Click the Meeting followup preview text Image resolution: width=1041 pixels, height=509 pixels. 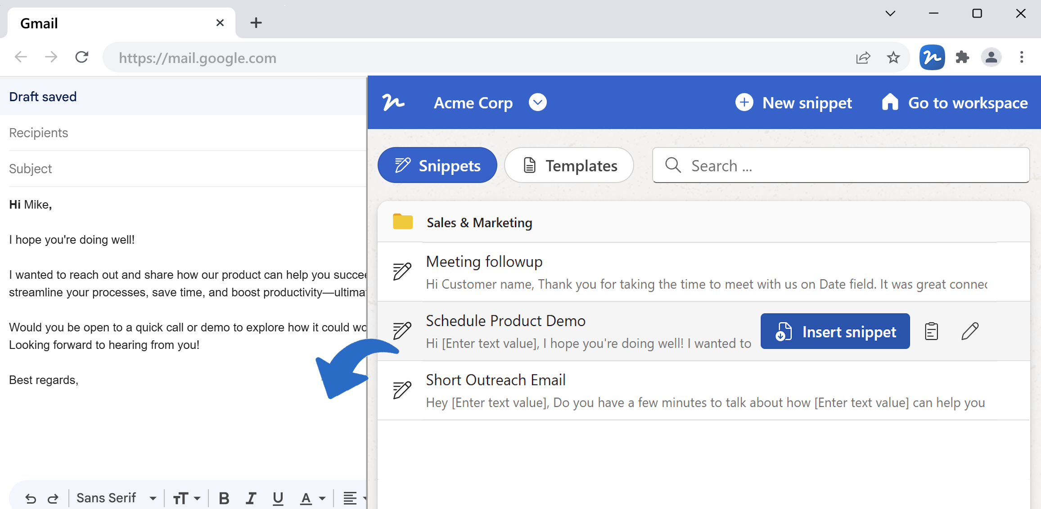pyautogui.click(x=707, y=284)
